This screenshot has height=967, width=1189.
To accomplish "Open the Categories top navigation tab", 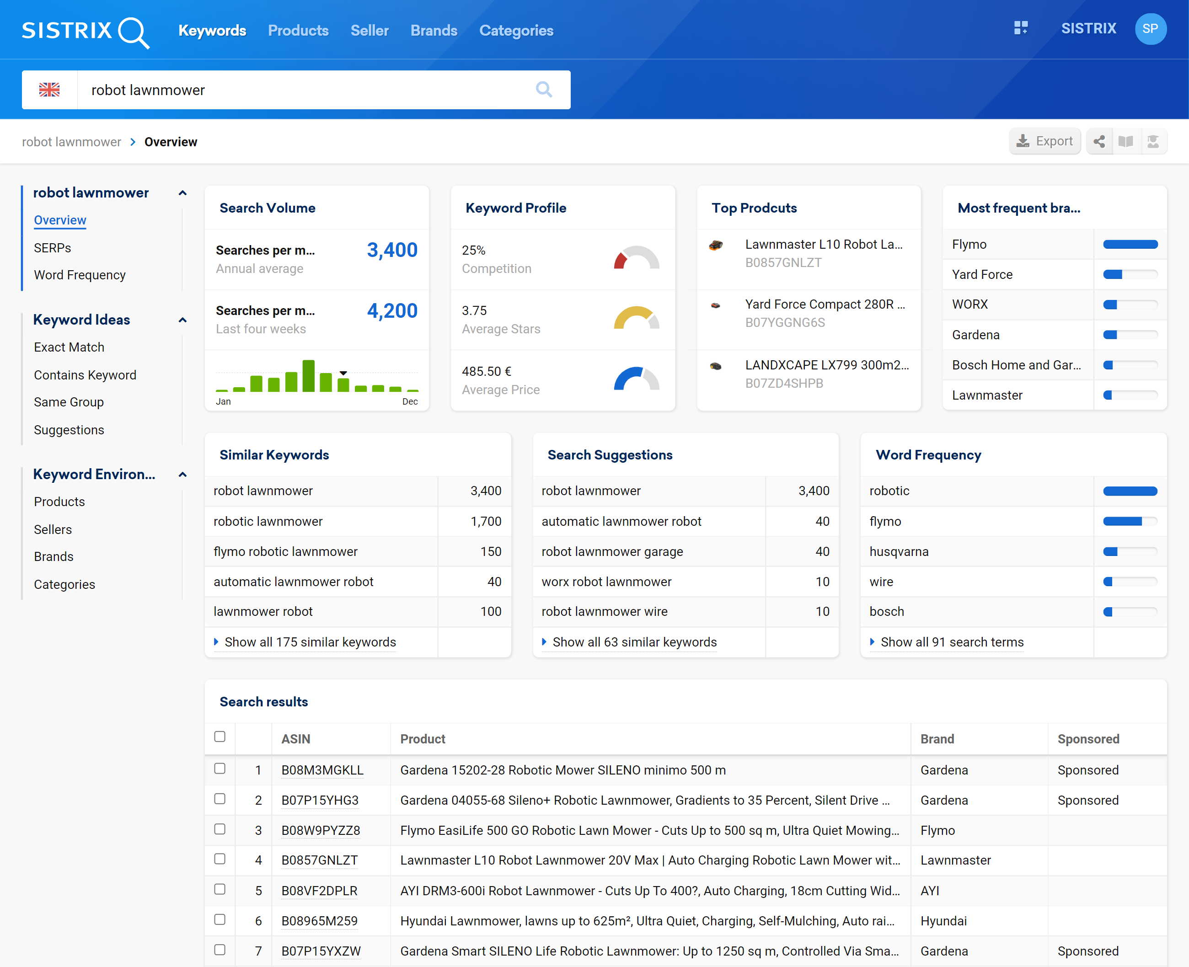I will click(x=516, y=31).
